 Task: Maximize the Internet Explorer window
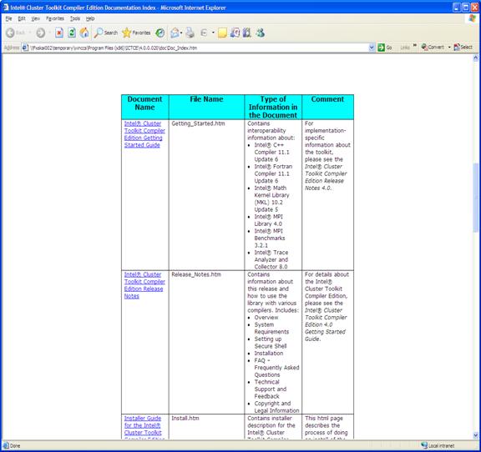coord(465,8)
